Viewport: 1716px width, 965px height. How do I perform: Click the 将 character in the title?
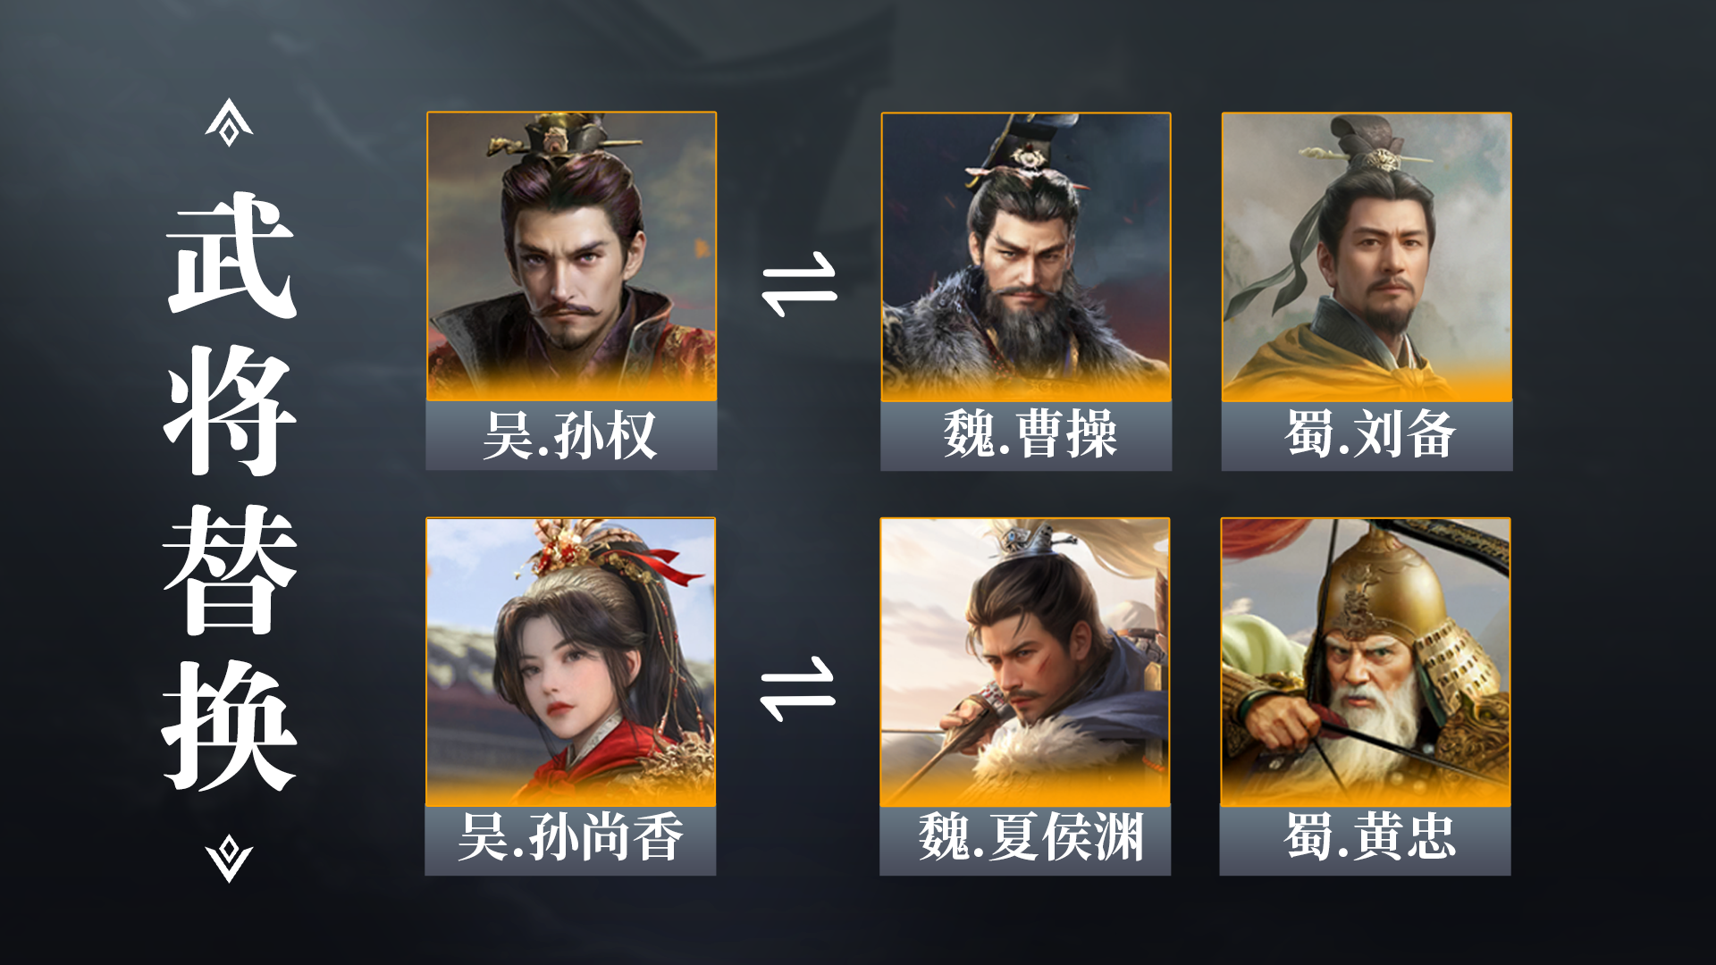pyautogui.click(x=231, y=410)
